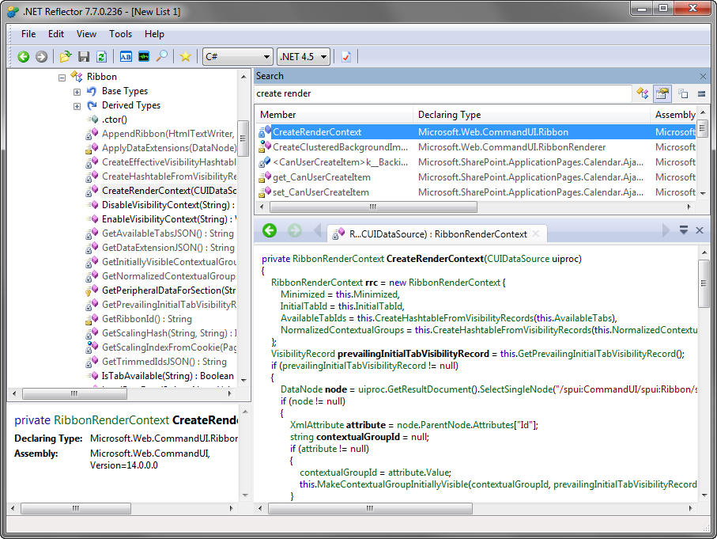Toggle the check mark toolbar icon

pyautogui.click(x=345, y=56)
